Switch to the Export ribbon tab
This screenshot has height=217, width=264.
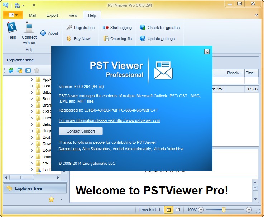click(52, 15)
